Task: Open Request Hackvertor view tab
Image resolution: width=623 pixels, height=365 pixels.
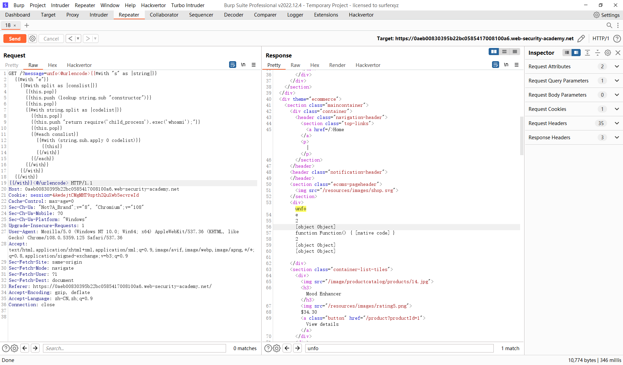Action: (x=79, y=65)
